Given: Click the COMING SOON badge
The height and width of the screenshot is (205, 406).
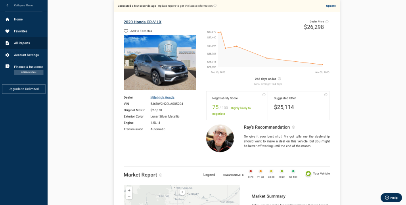Looking at the screenshot, I should point(29,72).
